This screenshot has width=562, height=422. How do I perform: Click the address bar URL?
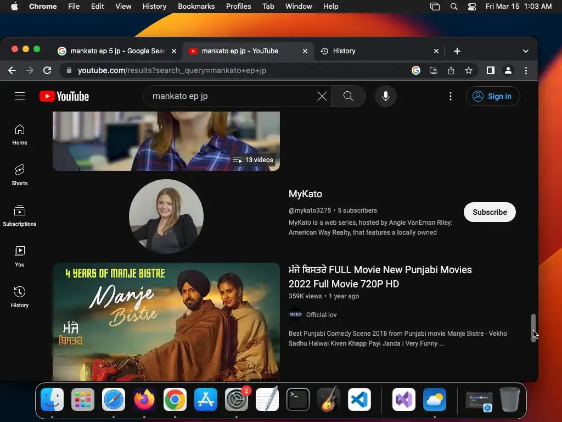coord(172,70)
